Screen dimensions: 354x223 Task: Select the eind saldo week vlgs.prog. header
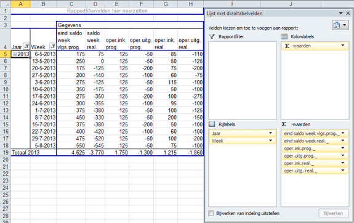click(x=71, y=40)
